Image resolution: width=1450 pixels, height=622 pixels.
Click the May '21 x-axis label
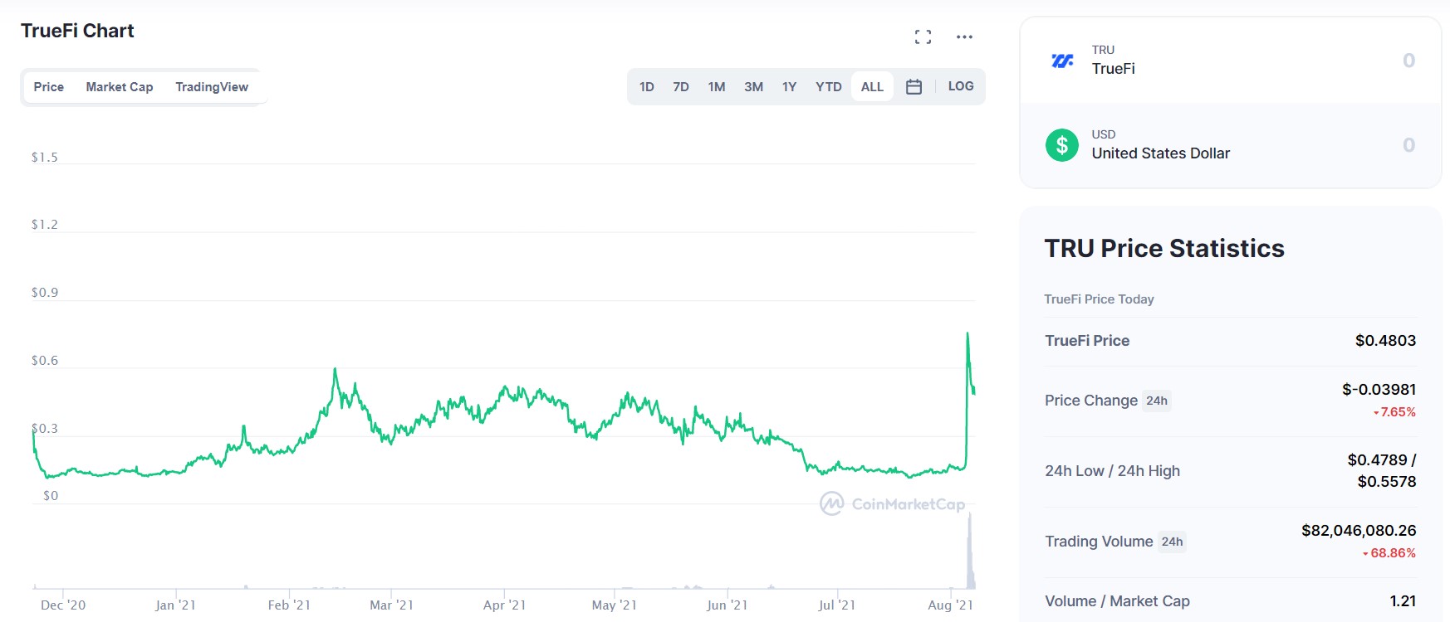614,605
